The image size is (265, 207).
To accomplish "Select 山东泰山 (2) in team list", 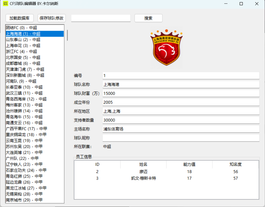I will pos(35,40).
